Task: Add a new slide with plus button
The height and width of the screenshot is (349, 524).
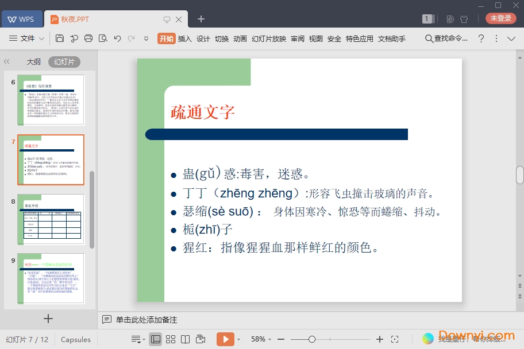Action: 48,319
